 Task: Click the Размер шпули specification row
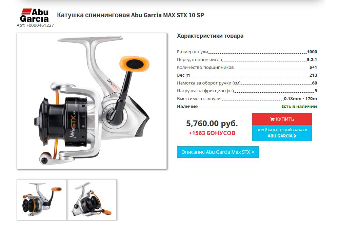(247, 52)
